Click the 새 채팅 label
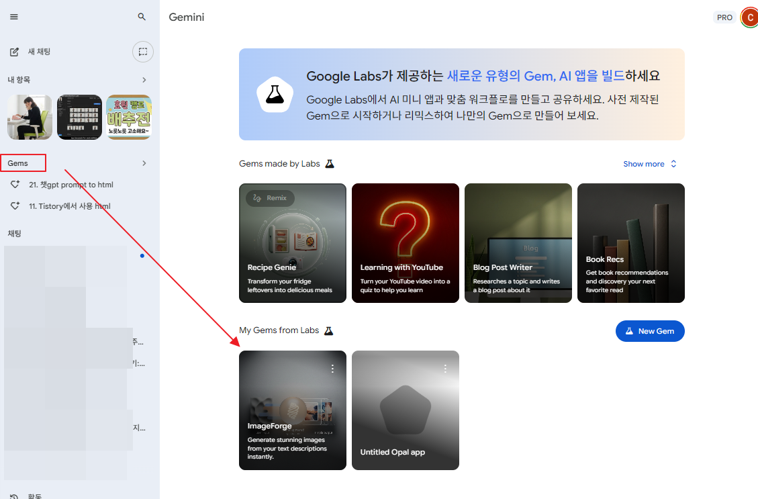 (39, 52)
